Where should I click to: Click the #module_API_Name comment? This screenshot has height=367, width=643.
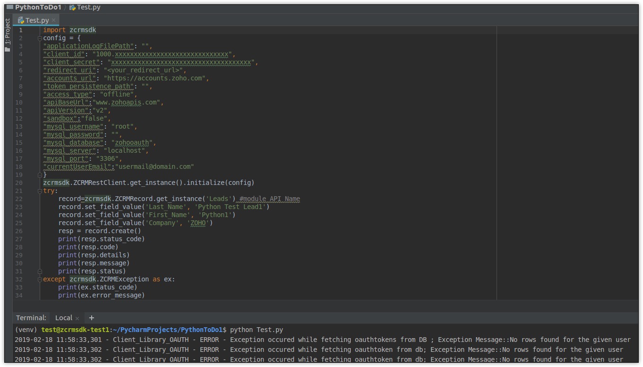tap(270, 199)
